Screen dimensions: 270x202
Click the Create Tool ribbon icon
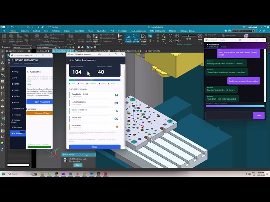tap(4, 38)
